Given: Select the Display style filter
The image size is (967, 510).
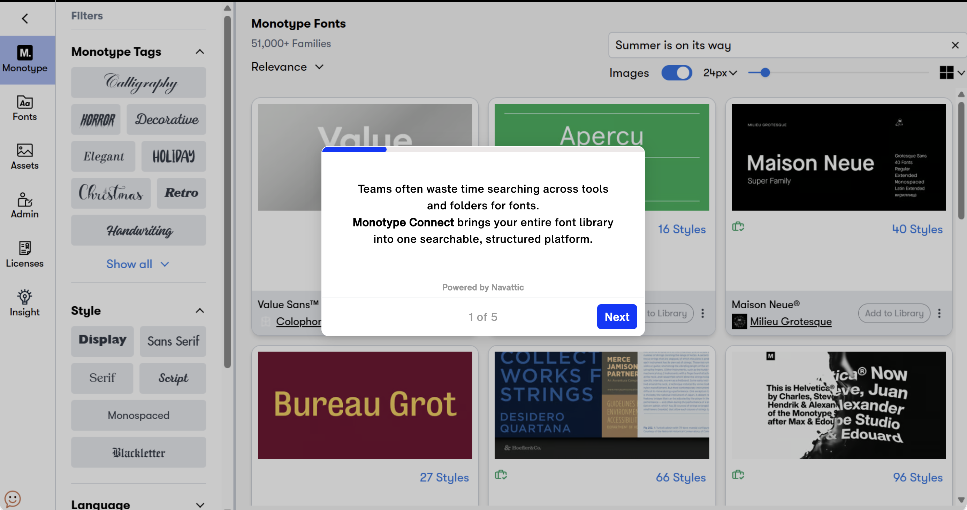Looking at the screenshot, I should pyautogui.click(x=102, y=340).
